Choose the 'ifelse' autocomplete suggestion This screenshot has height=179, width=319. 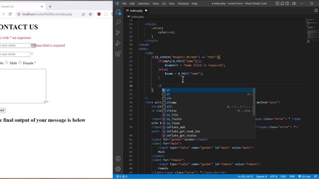207,110
